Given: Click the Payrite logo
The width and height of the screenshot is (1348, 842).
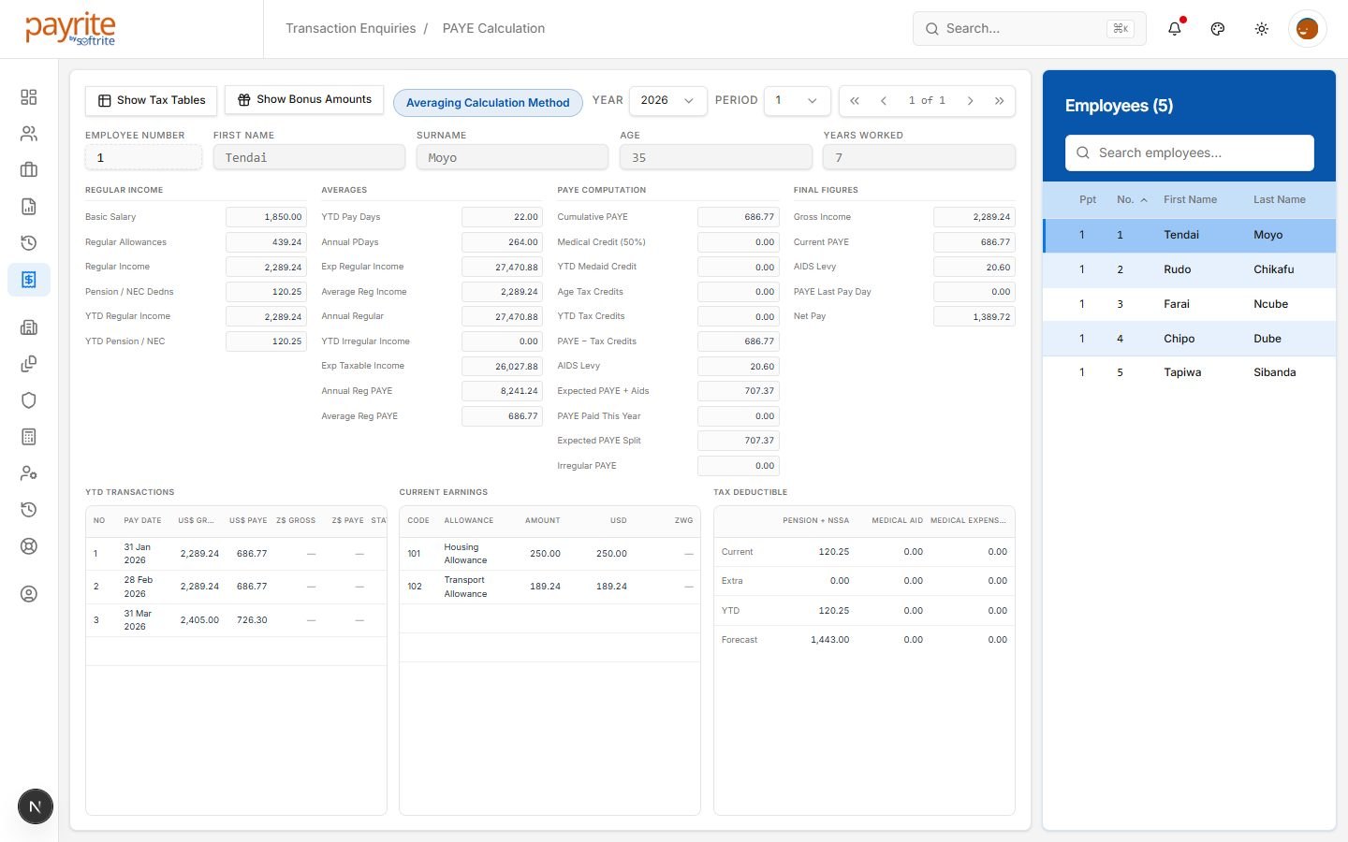Looking at the screenshot, I should [x=70, y=29].
